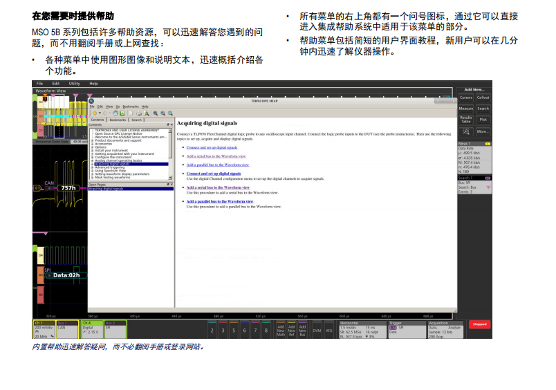Click the Add New Bus button
Image resolution: width=556 pixels, height=390 pixels.
coord(302,330)
